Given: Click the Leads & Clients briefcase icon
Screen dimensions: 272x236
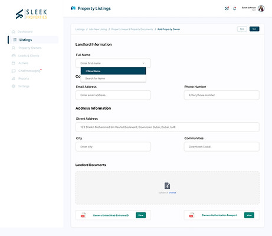Looking at the screenshot, I should point(14,55).
